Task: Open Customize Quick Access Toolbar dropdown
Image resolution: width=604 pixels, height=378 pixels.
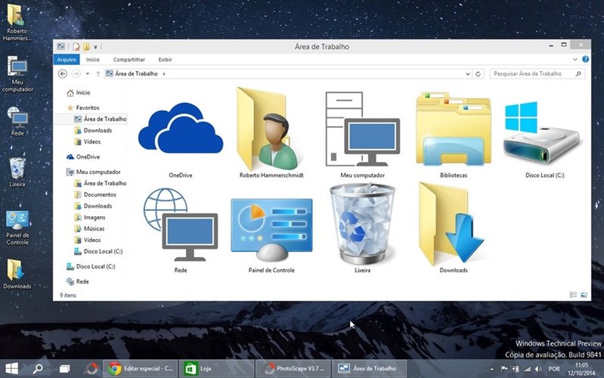Action: [95, 47]
